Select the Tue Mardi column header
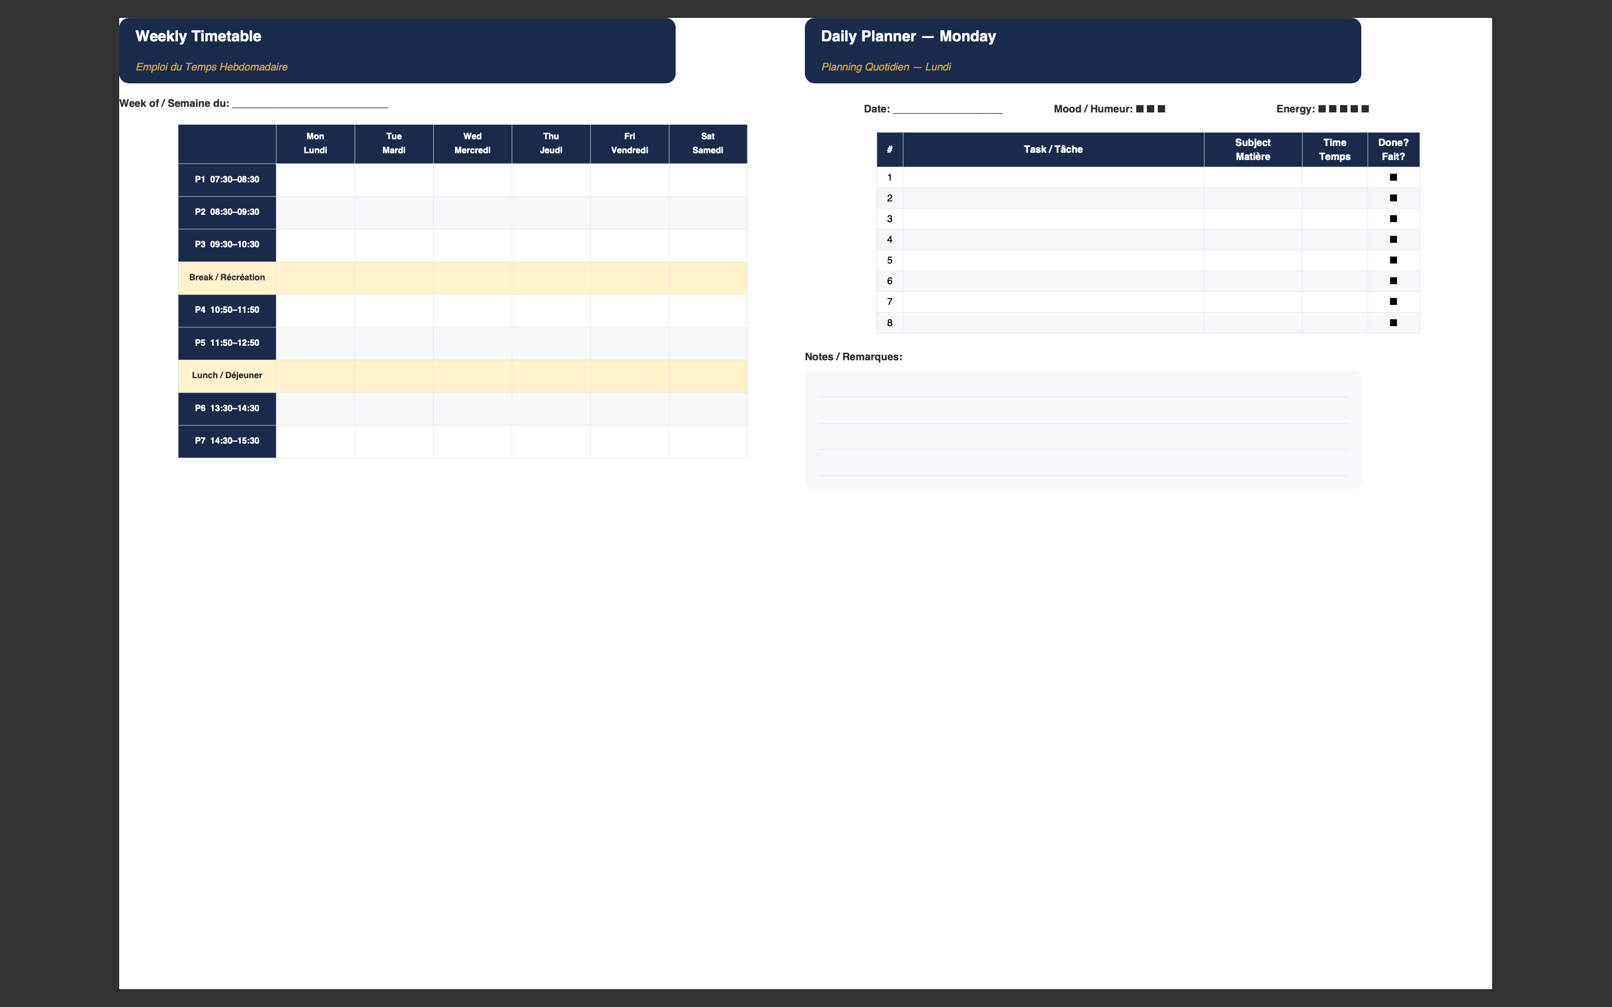Image resolution: width=1612 pixels, height=1007 pixels. pyautogui.click(x=393, y=143)
